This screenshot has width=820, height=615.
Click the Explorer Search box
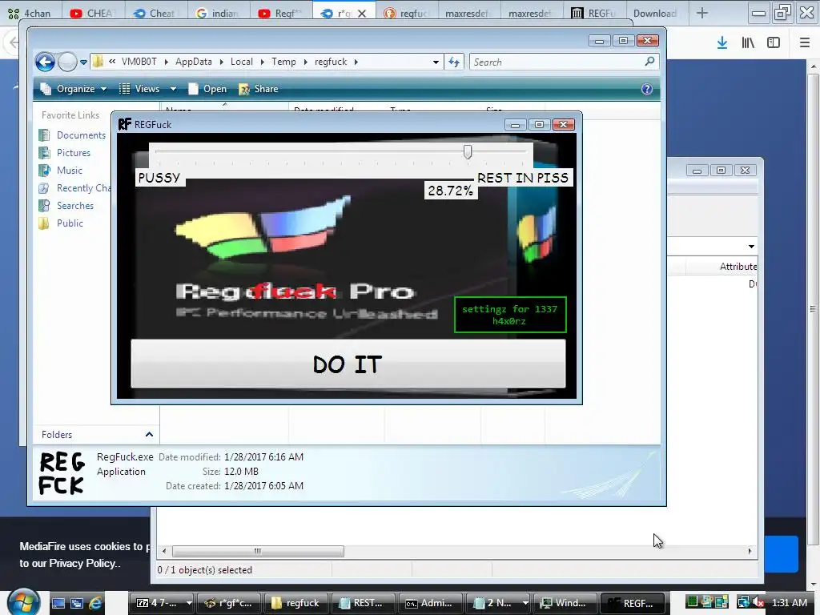[x=557, y=62]
